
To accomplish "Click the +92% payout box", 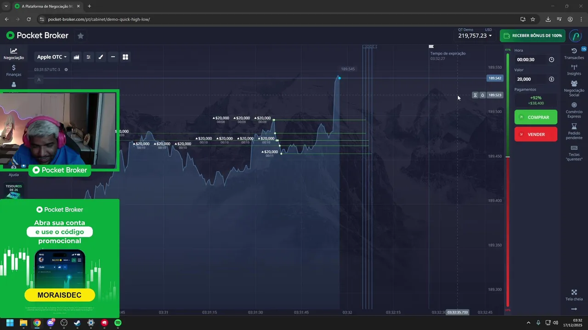I will click(x=536, y=100).
